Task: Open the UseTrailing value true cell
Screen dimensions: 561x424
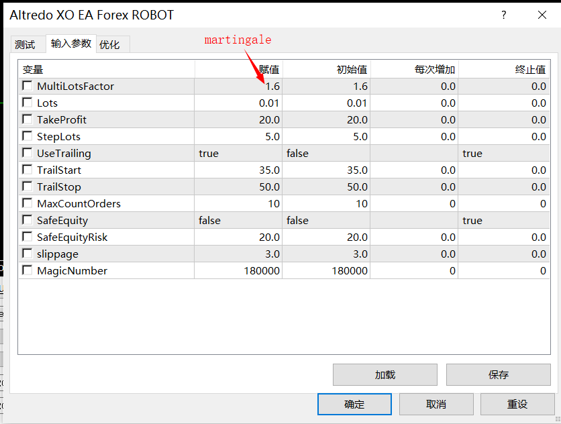Action: pos(238,153)
